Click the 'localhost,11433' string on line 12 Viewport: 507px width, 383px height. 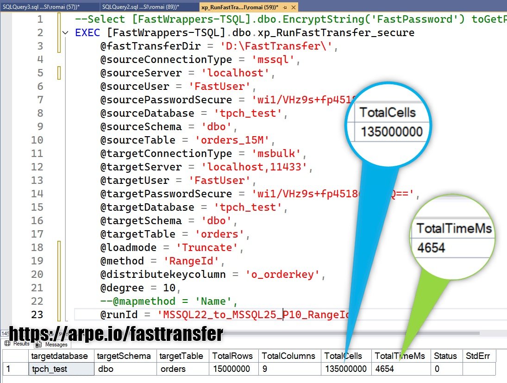tap(254, 167)
